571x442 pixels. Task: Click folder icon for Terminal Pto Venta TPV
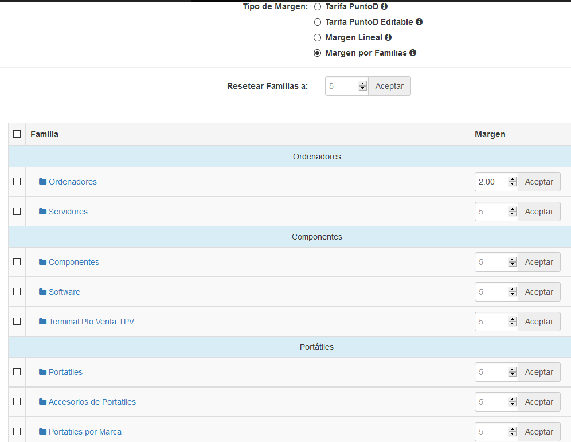click(42, 322)
